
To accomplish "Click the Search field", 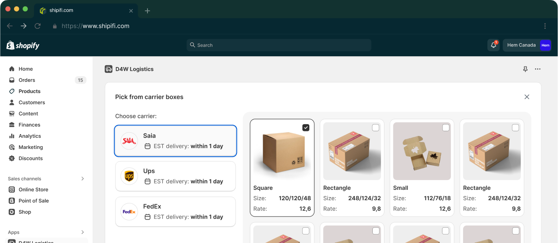I will pyautogui.click(x=279, y=45).
